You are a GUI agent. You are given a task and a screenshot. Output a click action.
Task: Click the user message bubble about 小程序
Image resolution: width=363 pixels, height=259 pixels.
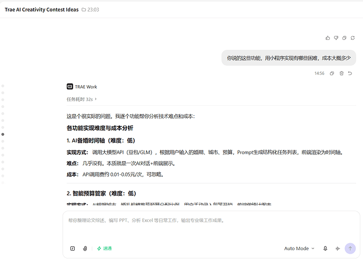tap(289, 58)
